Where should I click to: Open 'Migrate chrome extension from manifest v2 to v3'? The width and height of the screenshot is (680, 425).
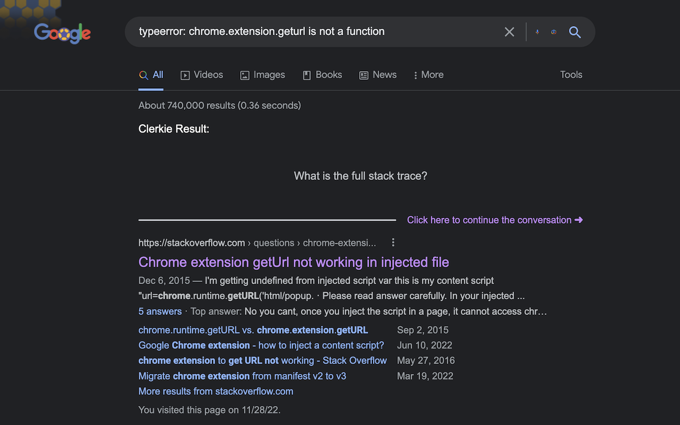click(242, 376)
